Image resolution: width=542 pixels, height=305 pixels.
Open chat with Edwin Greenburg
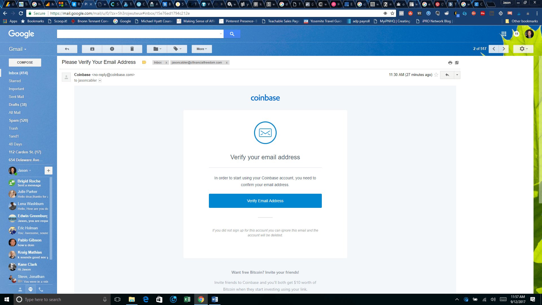tap(29, 218)
